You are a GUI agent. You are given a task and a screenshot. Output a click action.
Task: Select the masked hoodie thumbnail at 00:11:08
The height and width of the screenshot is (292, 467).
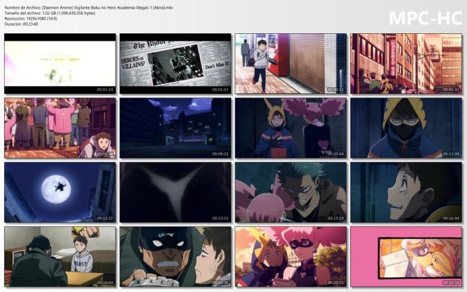coord(406,128)
